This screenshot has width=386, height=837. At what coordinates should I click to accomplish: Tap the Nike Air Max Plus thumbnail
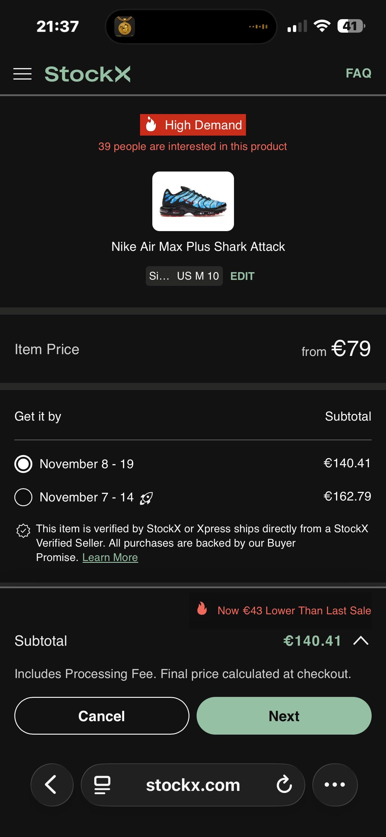(x=193, y=201)
